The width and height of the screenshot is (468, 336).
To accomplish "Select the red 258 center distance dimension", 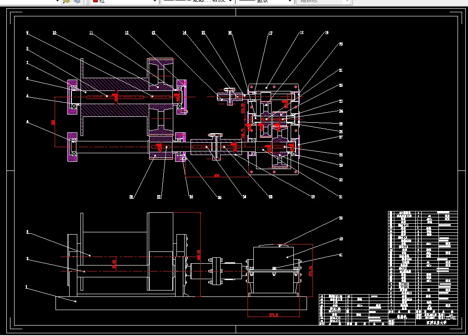I will [x=53, y=122].
